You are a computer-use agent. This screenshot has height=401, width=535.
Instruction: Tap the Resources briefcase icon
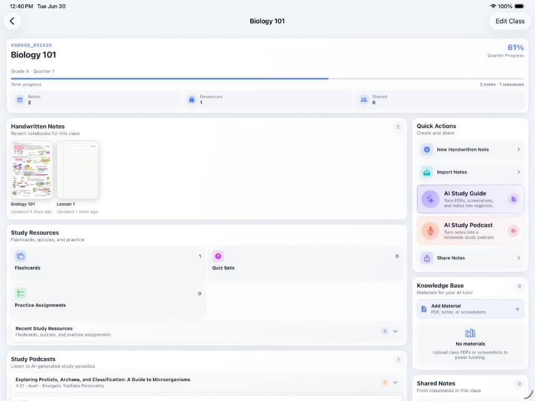192,100
